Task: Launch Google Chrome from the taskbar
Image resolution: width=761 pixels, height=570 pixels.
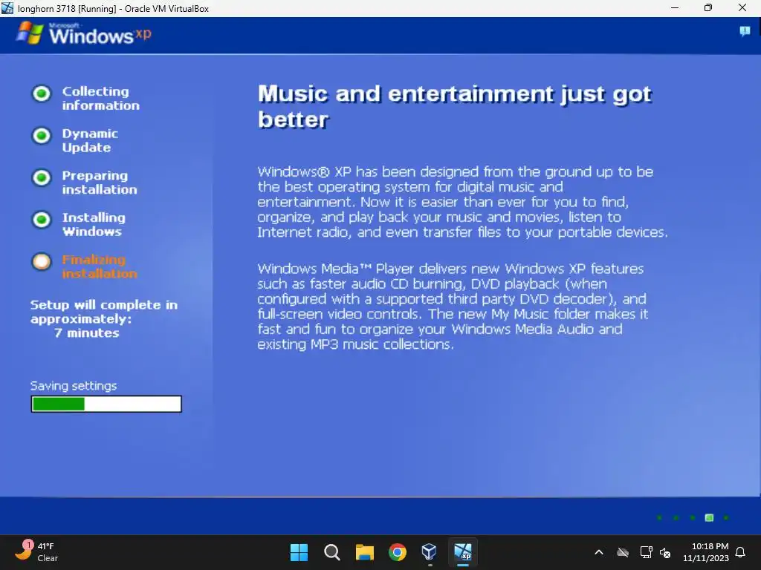Action: (398, 552)
